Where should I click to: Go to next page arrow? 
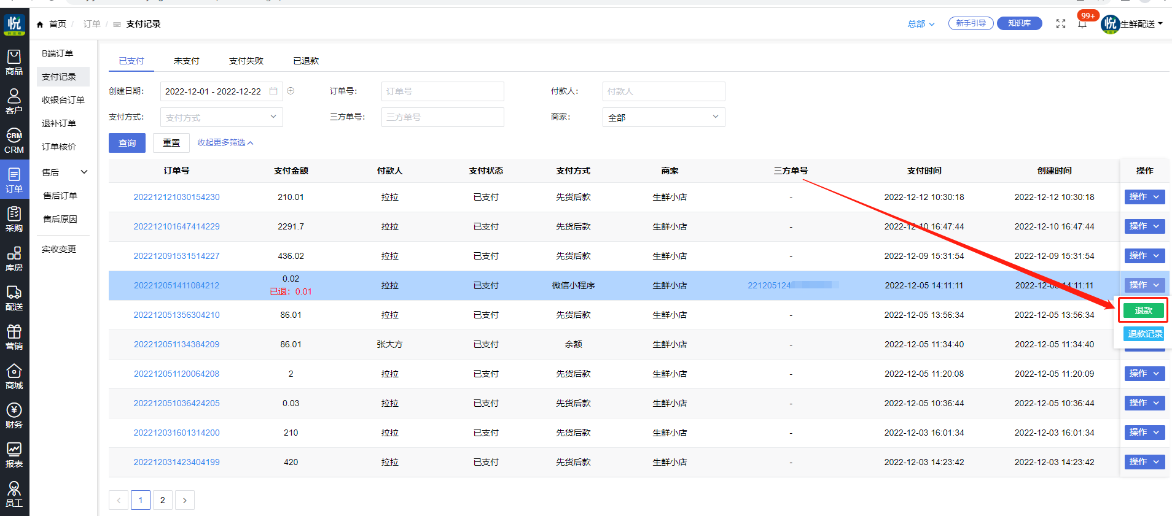click(185, 500)
